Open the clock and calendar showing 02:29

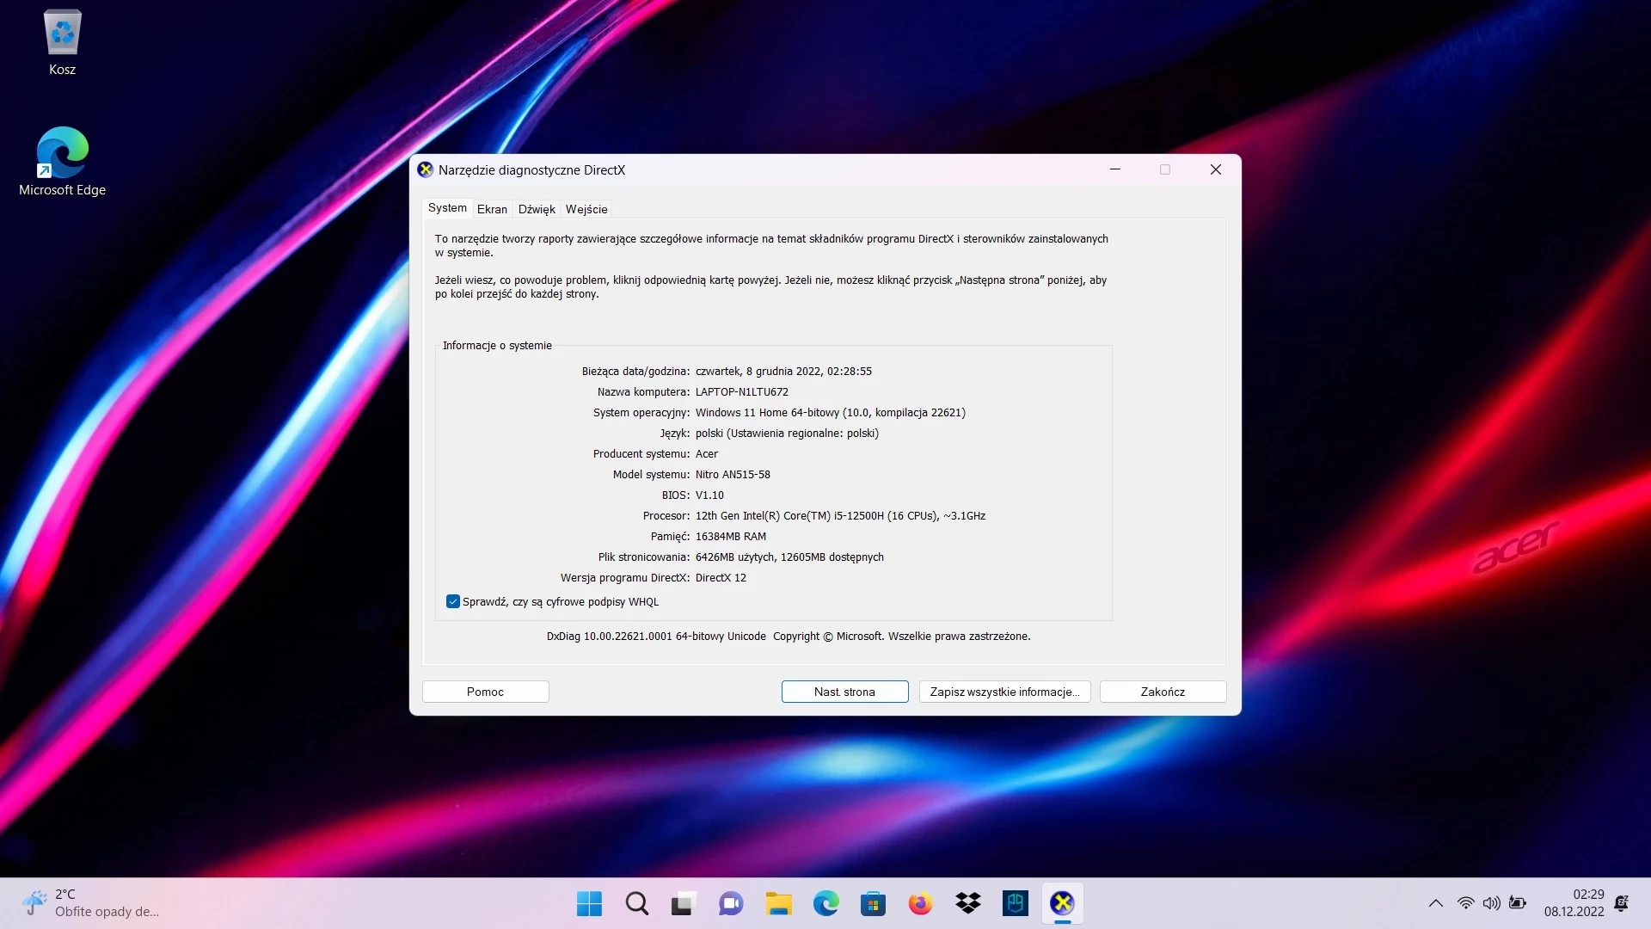1574,903
